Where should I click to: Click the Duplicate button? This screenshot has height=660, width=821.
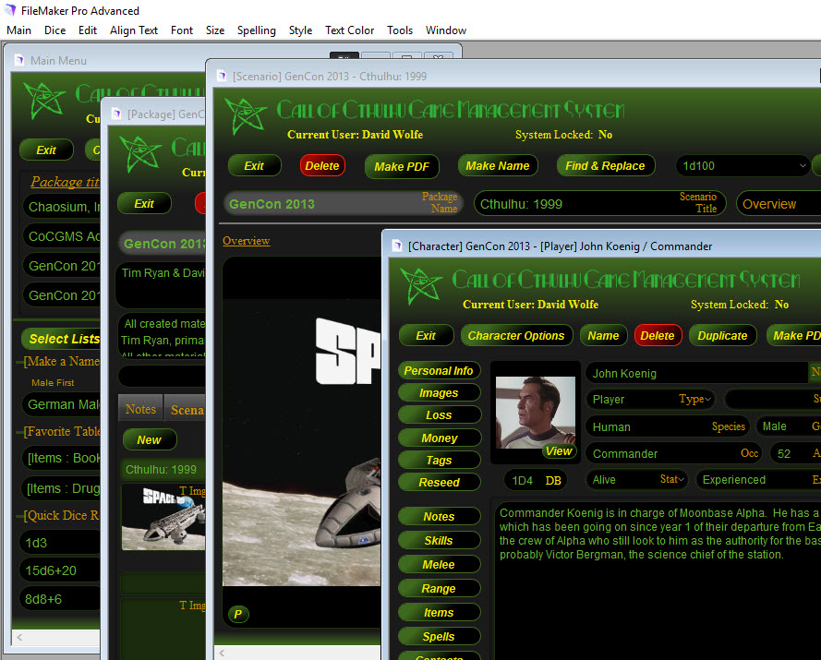722,335
